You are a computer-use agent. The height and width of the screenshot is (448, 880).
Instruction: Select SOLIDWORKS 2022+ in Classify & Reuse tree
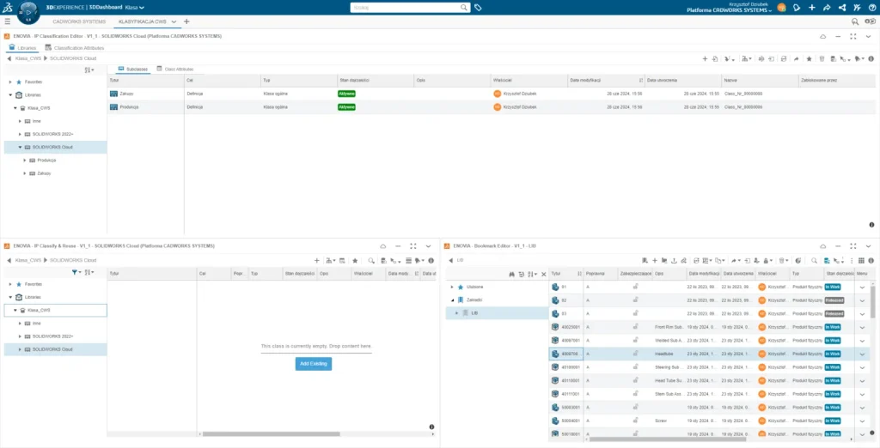52,336
